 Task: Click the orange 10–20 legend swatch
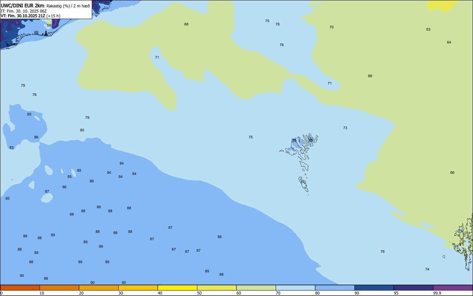[59, 288]
